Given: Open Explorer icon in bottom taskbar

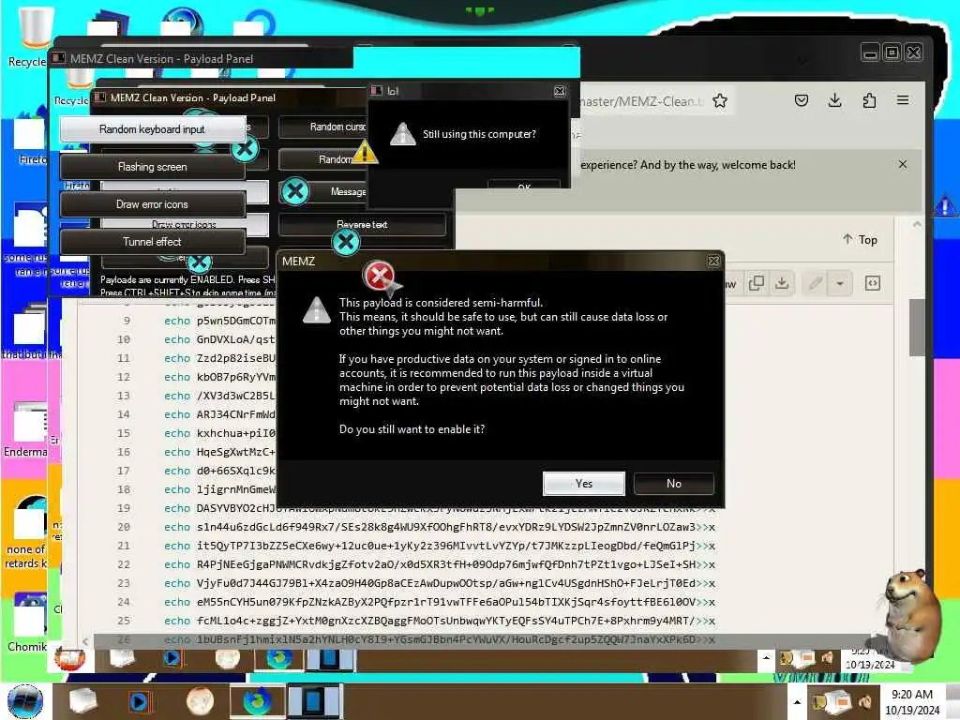Looking at the screenshot, I should pos(83,701).
